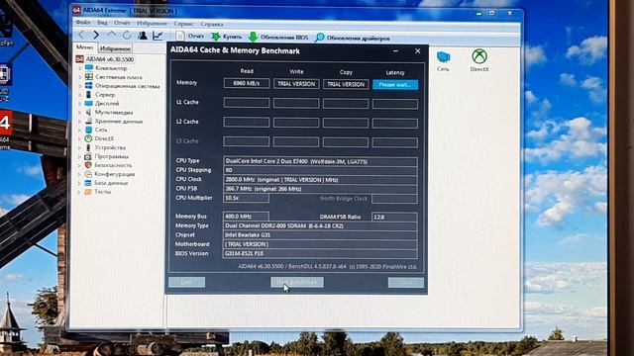This screenshot has width=634, height=356.
Task: Click the Memory Write TRIAL VERSION cell
Action: point(296,84)
